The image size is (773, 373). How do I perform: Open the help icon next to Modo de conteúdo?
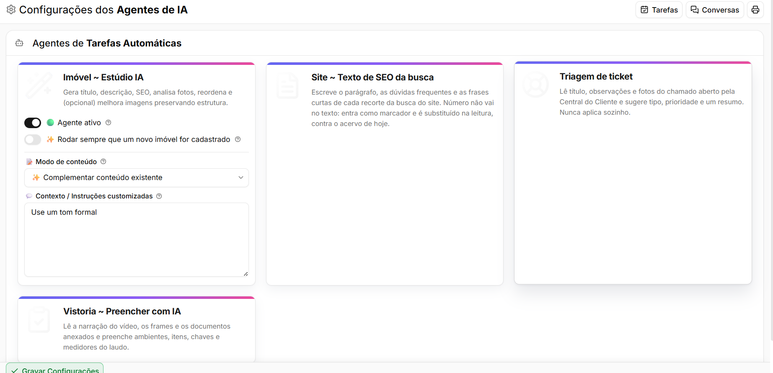[103, 162]
